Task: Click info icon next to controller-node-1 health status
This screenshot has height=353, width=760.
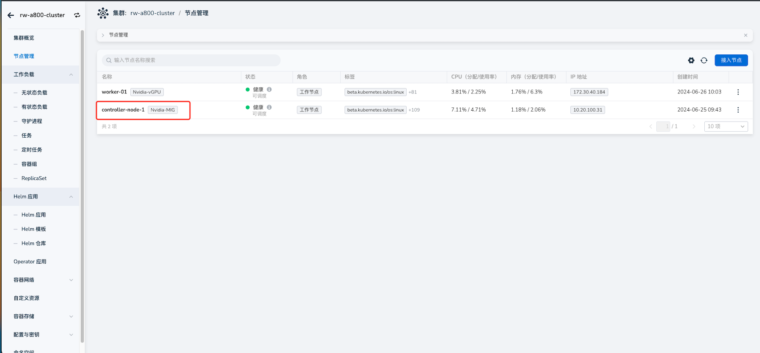Action: (269, 107)
